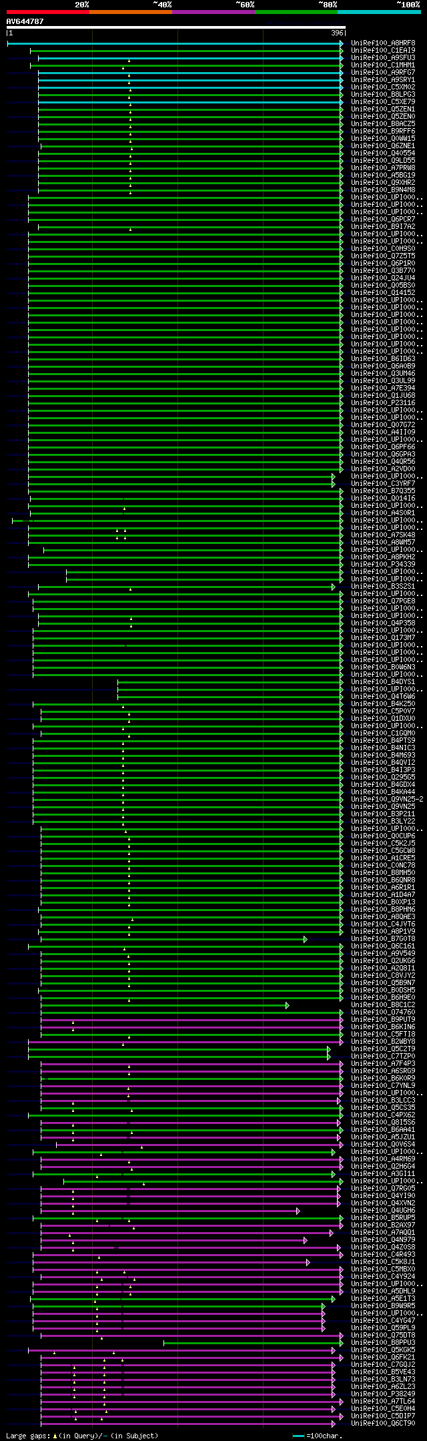The height and width of the screenshot is (1441, 427).
Task: Click the AV644787 query name
Action: 25,21
